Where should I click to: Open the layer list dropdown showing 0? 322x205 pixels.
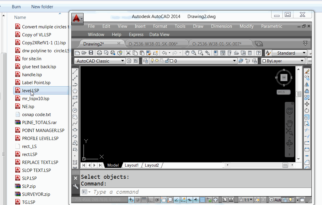(234, 61)
